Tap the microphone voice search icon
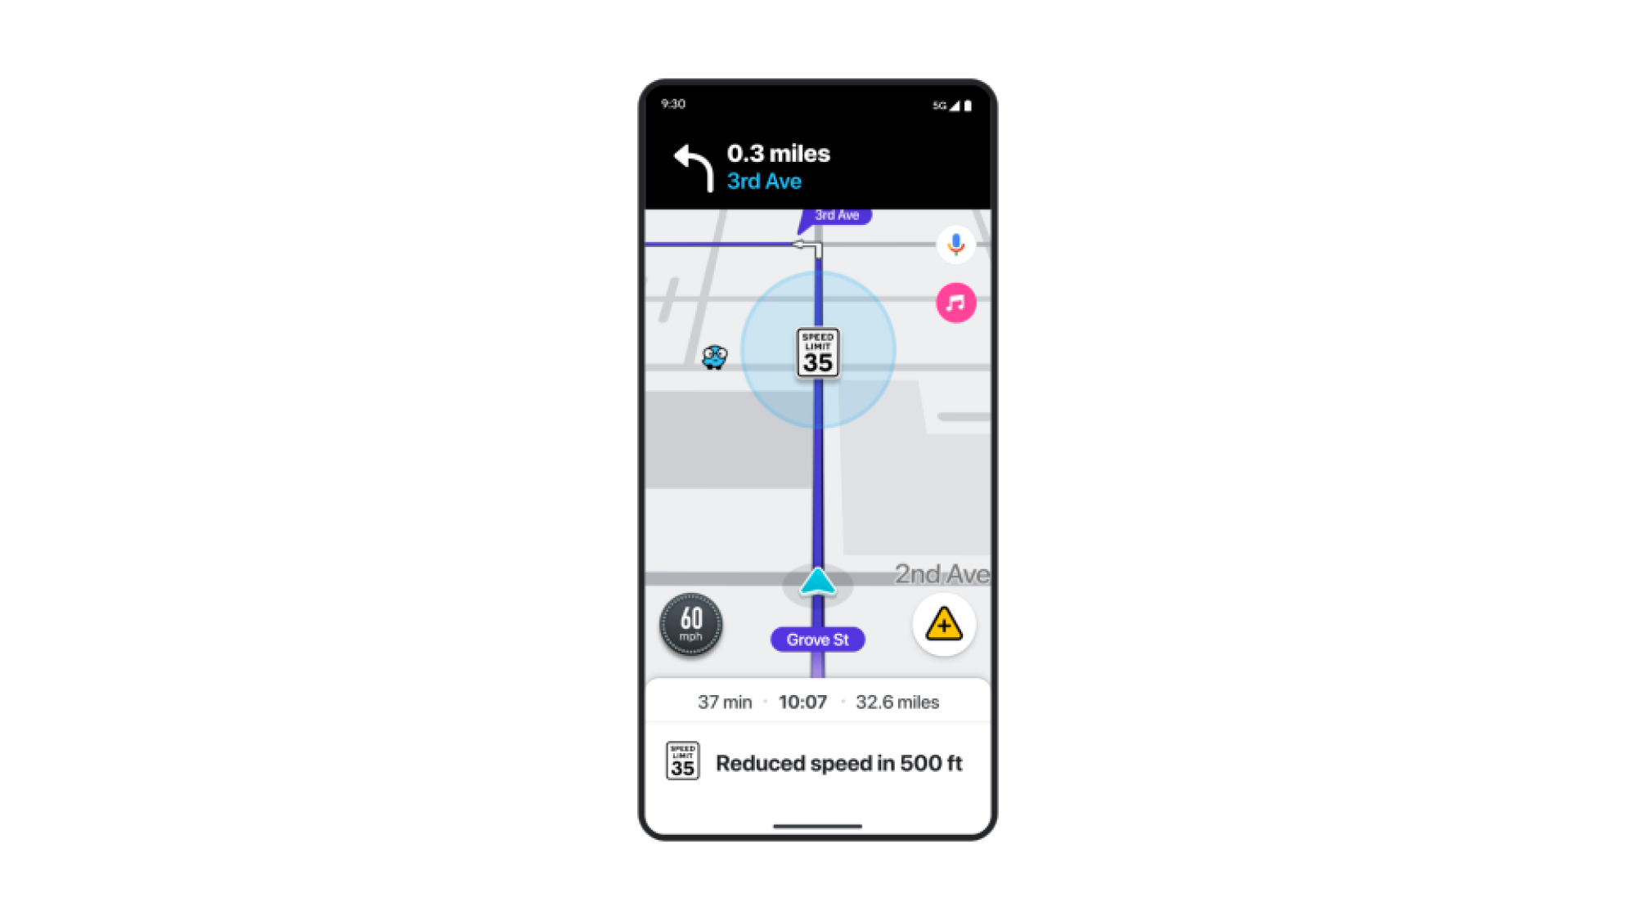Image resolution: width=1636 pixels, height=920 pixels. 954,244
